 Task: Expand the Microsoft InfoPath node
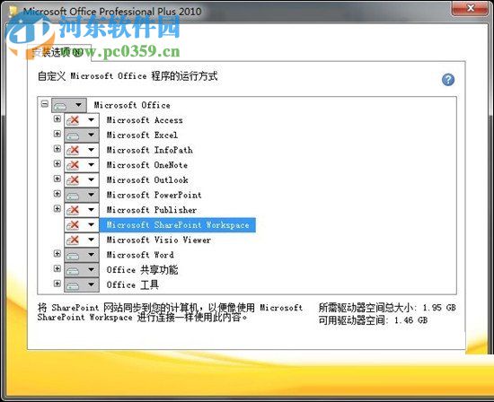click(57, 149)
